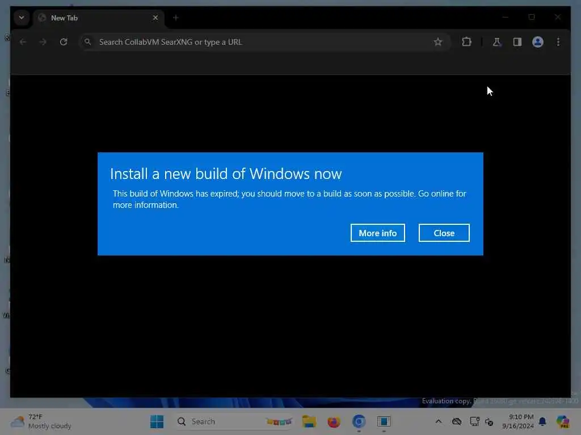Click the magnifier icon in address bar

coord(87,42)
